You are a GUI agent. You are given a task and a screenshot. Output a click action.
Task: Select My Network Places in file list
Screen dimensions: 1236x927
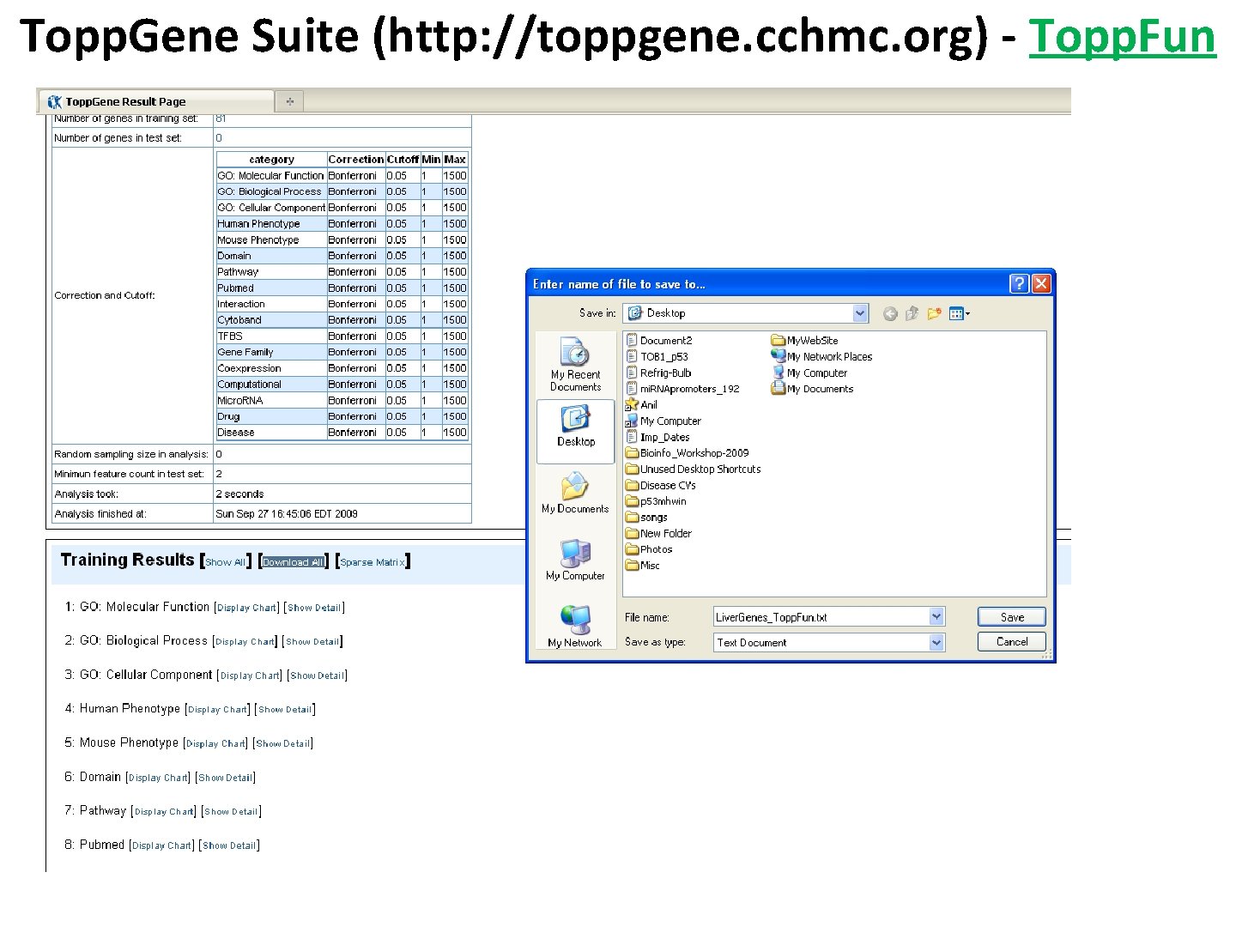point(821,356)
